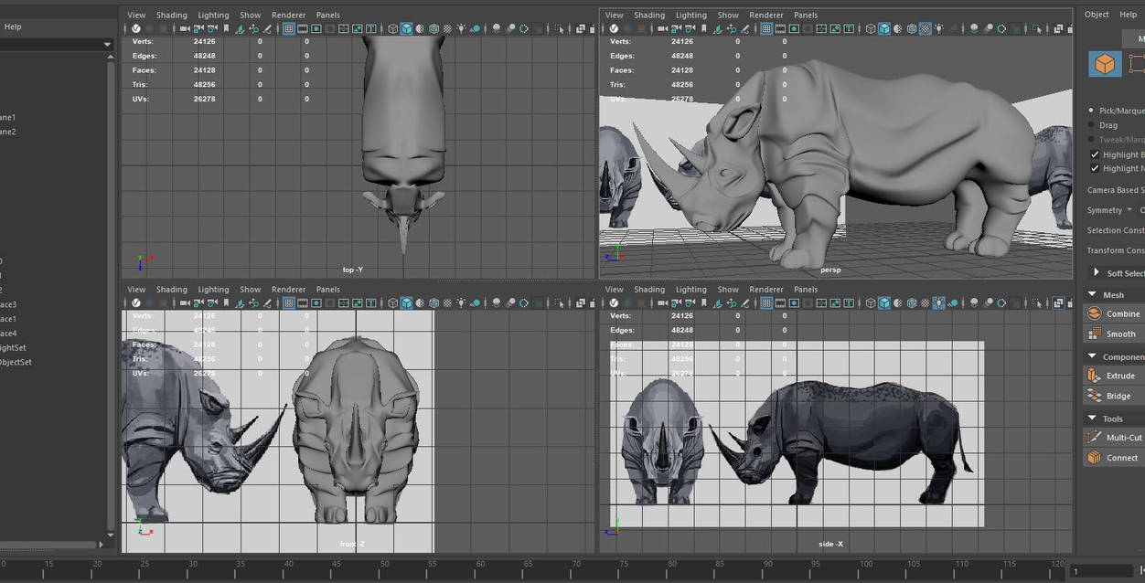The width and height of the screenshot is (1145, 583).
Task: Expand the Soft Selection section
Action: [x=1096, y=272]
